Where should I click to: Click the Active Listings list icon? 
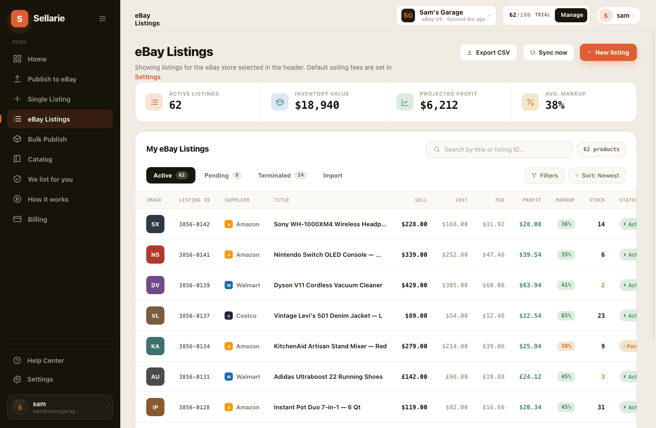[154, 102]
